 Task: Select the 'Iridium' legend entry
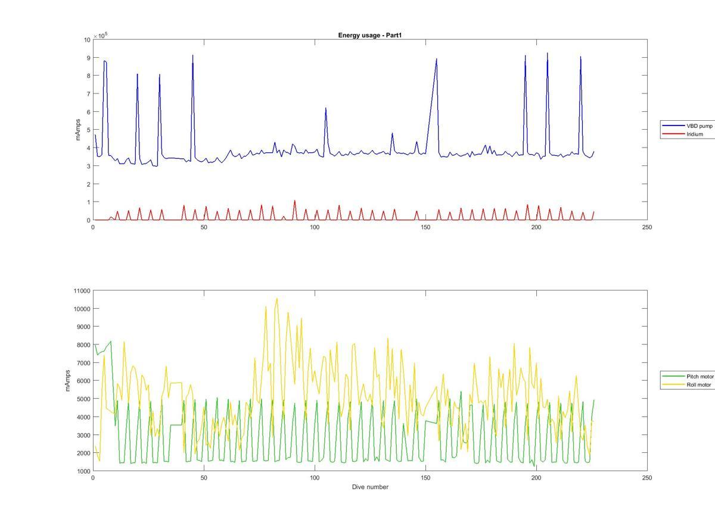click(695, 134)
